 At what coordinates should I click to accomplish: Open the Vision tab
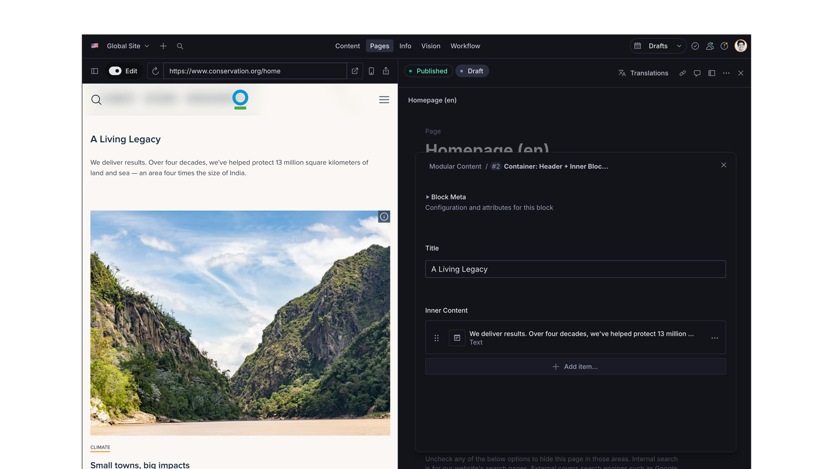coord(431,46)
